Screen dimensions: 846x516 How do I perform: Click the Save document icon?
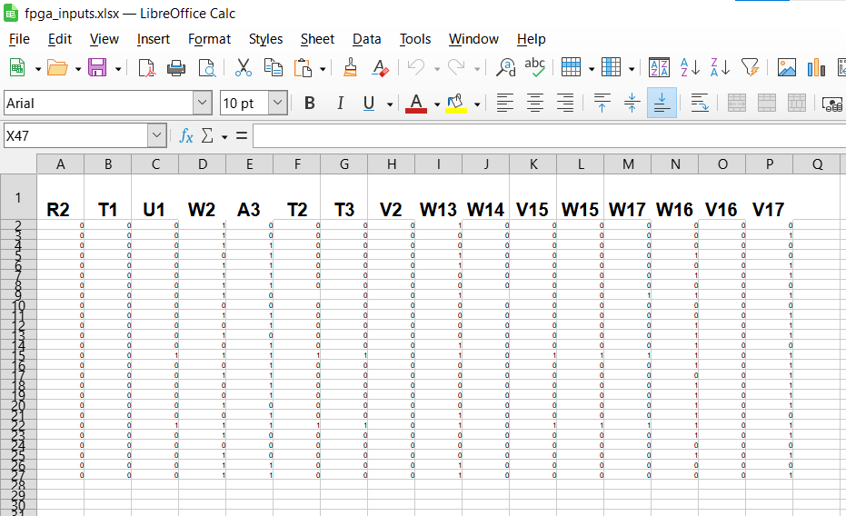click(96, 67)
